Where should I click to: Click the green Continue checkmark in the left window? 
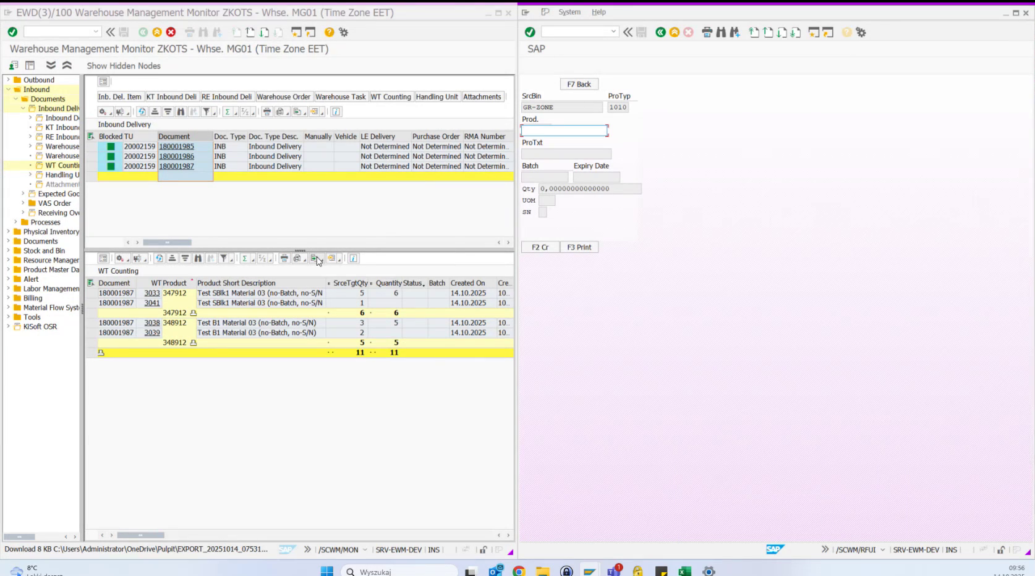(12, 32)
